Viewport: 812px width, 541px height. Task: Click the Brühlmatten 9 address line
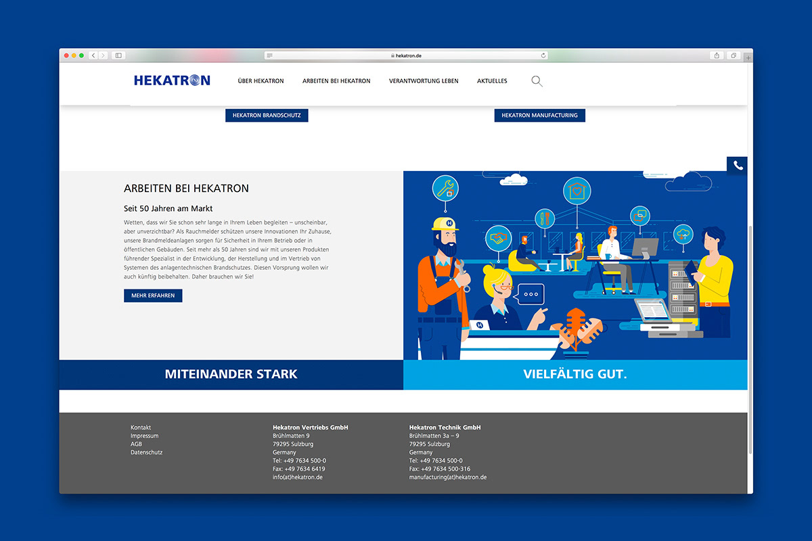coord(291,436)
